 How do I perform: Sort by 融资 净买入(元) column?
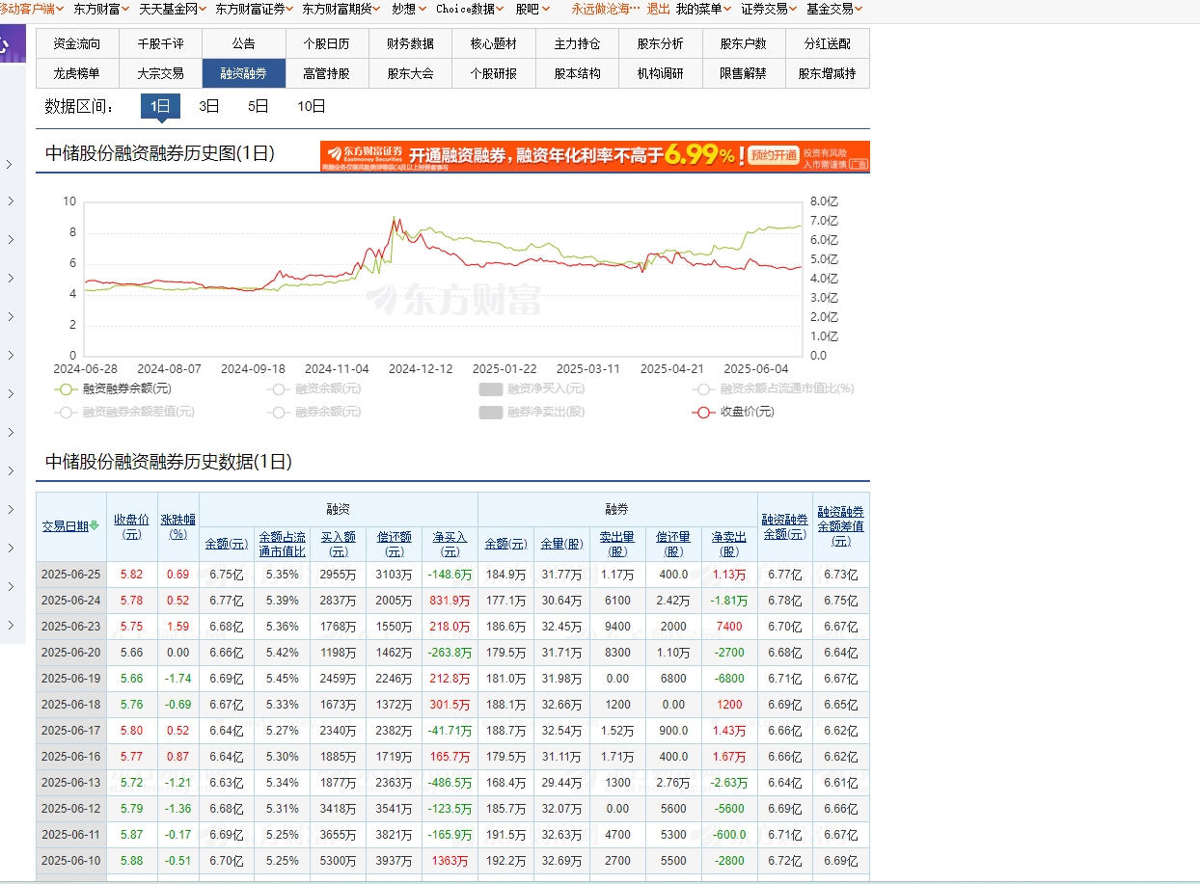450,545
